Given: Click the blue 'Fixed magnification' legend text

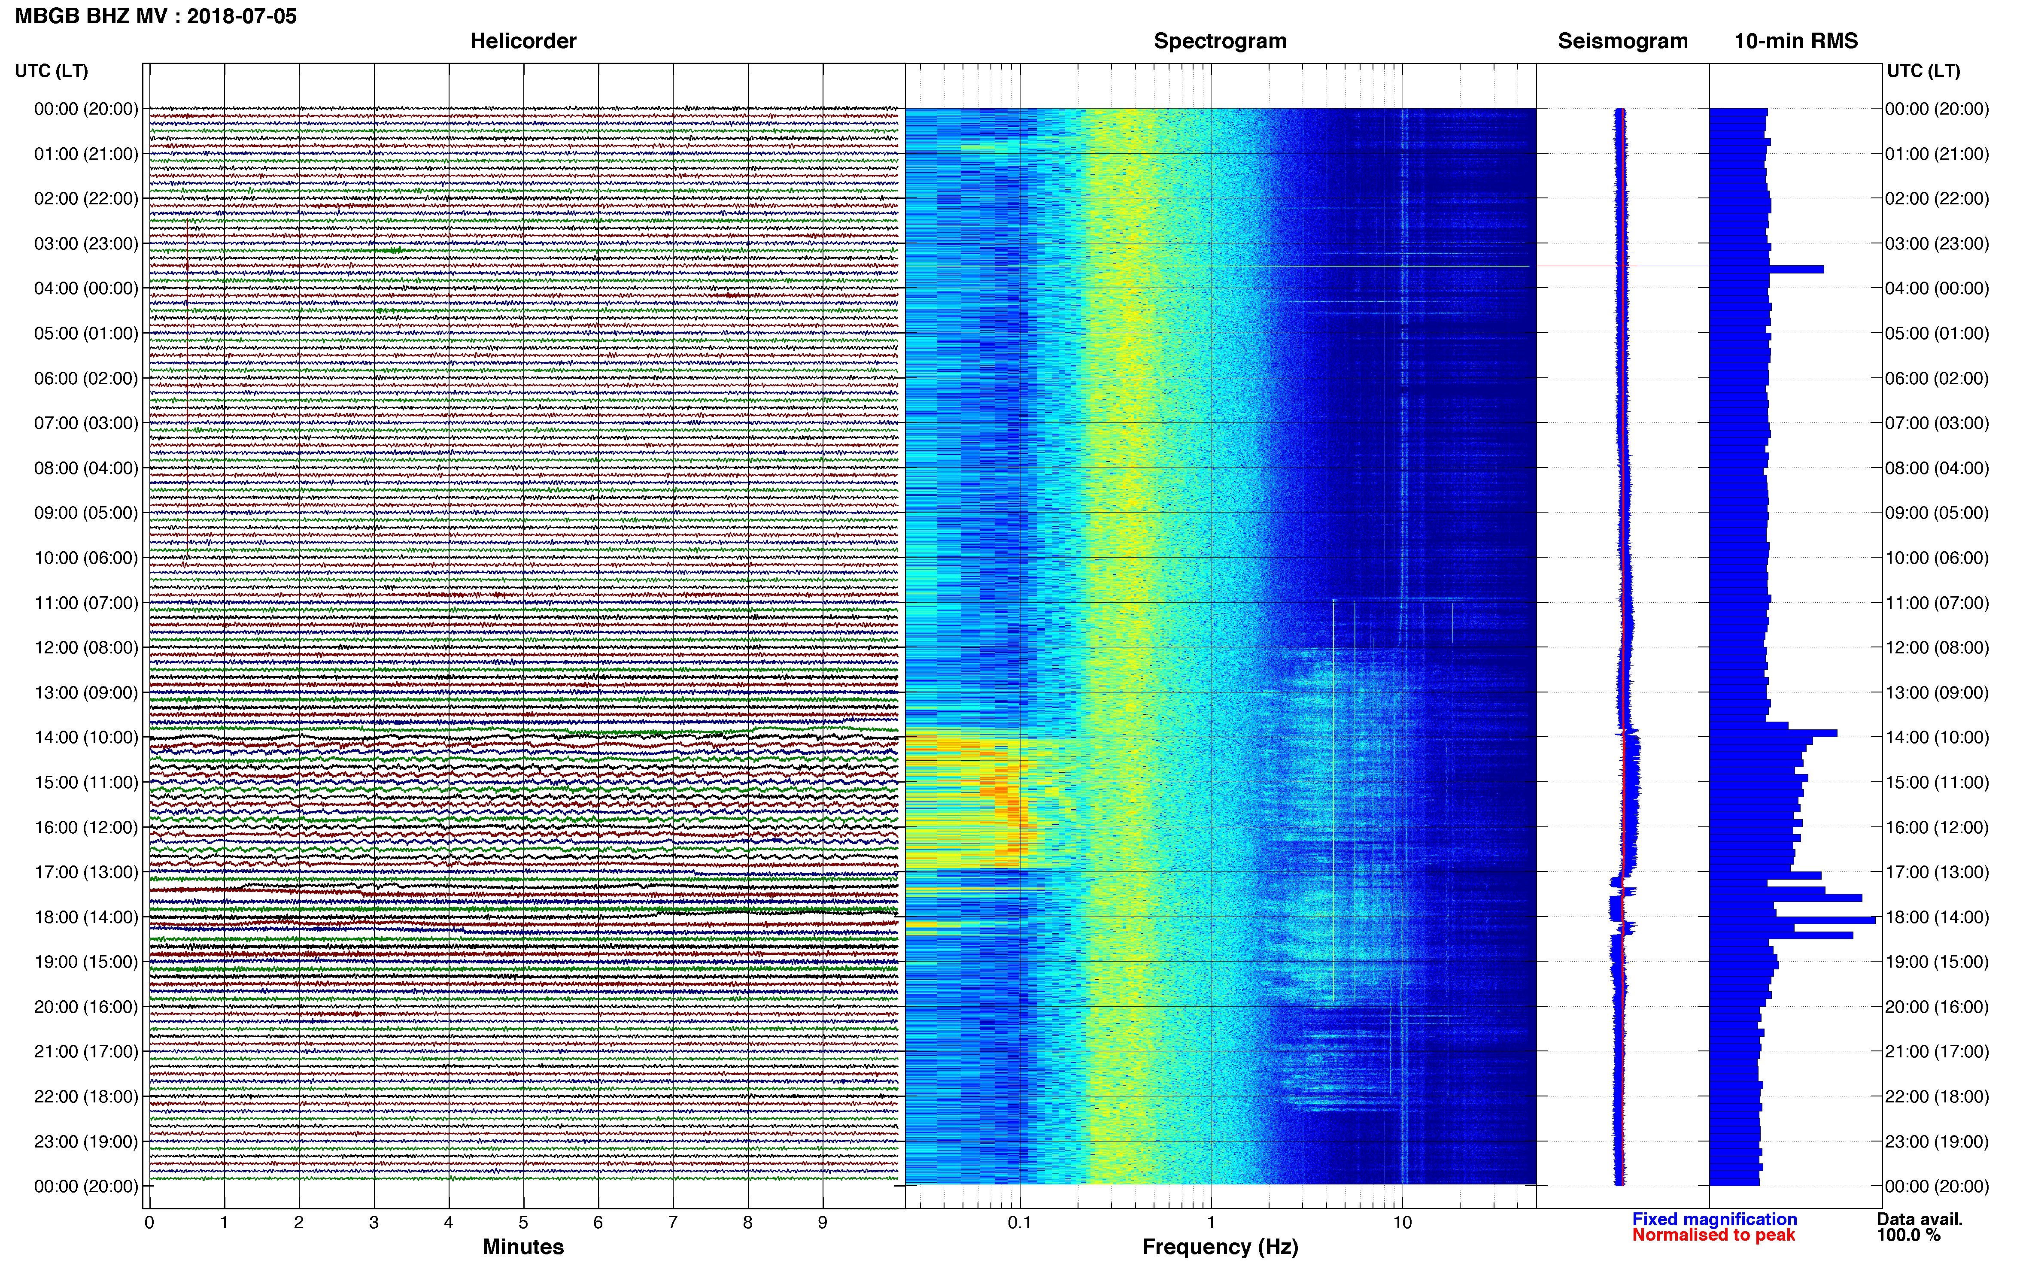Looking at the screenshot, I should (1714, 1219).
